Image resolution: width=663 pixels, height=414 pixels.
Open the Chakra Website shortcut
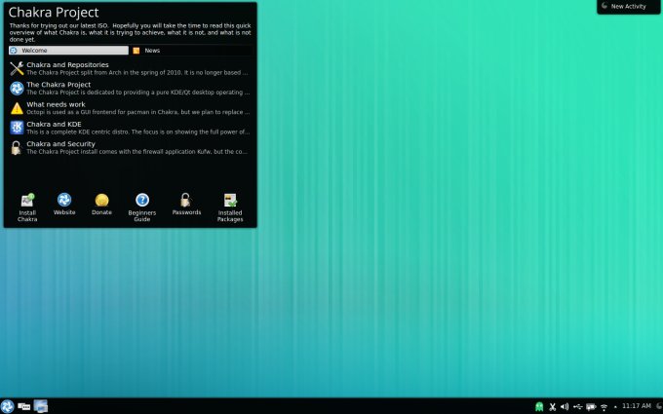[64, 204]
